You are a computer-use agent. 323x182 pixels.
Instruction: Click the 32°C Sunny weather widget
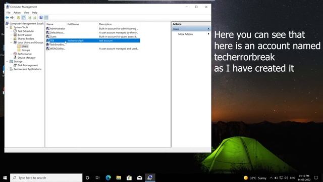[x=255, y=178]
